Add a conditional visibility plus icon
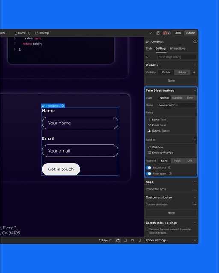The height and width of the screenshot is (273, 219). coord(194,72)
